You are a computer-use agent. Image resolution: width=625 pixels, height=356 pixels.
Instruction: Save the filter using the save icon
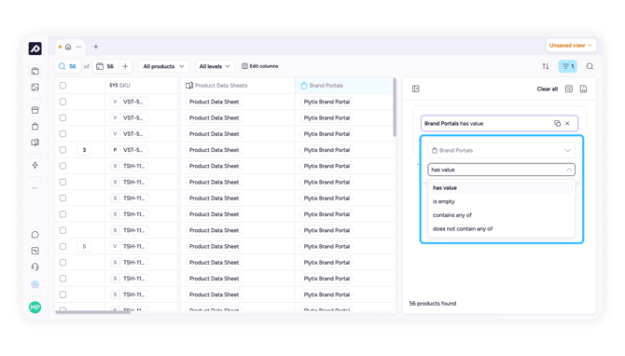click(583, 89)
